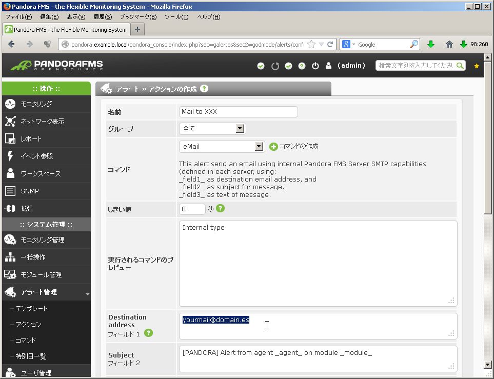
Task: Click the モジュール管理 sidebar icon
Action: [10, 274]
